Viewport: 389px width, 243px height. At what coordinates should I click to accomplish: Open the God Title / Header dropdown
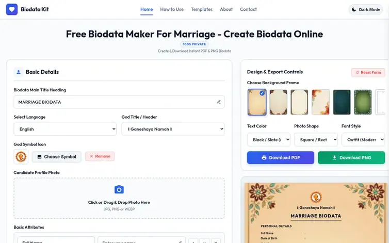(173, 129)
